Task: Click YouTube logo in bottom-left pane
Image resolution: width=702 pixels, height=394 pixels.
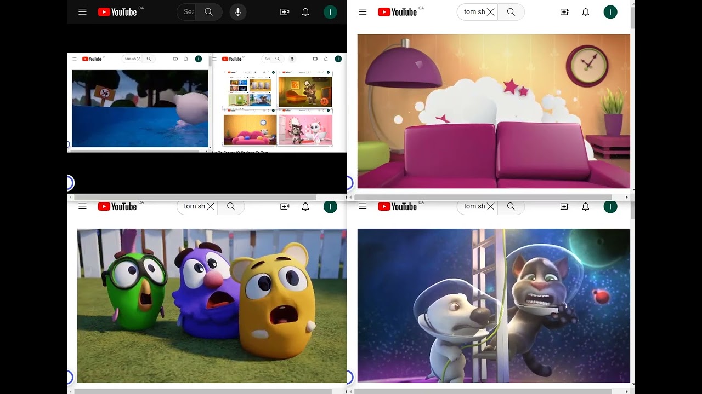Action: click(117, 206)
